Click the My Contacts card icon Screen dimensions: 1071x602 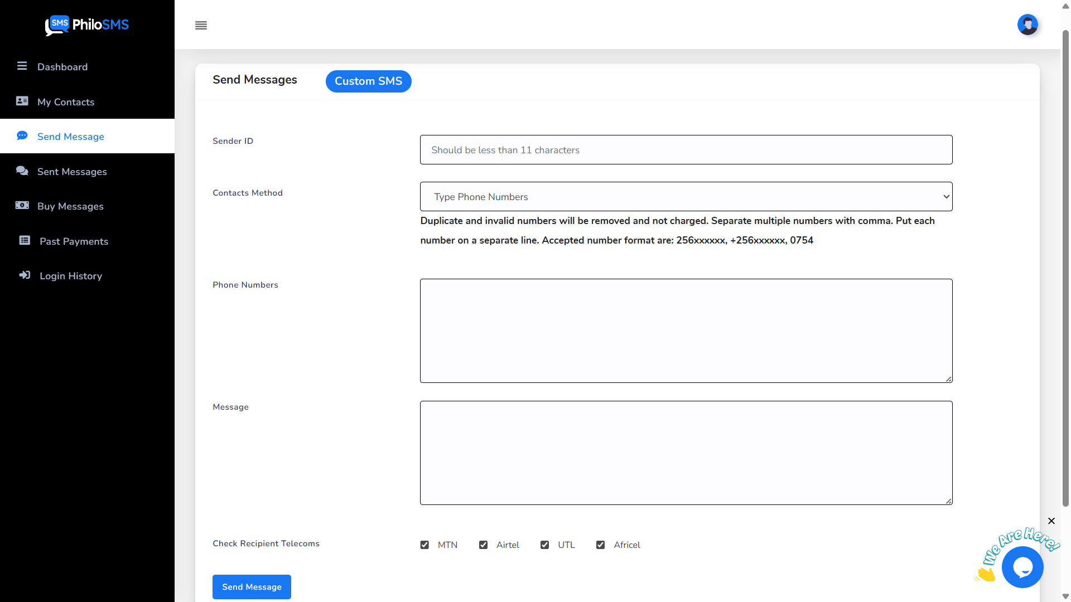(22, 101)
